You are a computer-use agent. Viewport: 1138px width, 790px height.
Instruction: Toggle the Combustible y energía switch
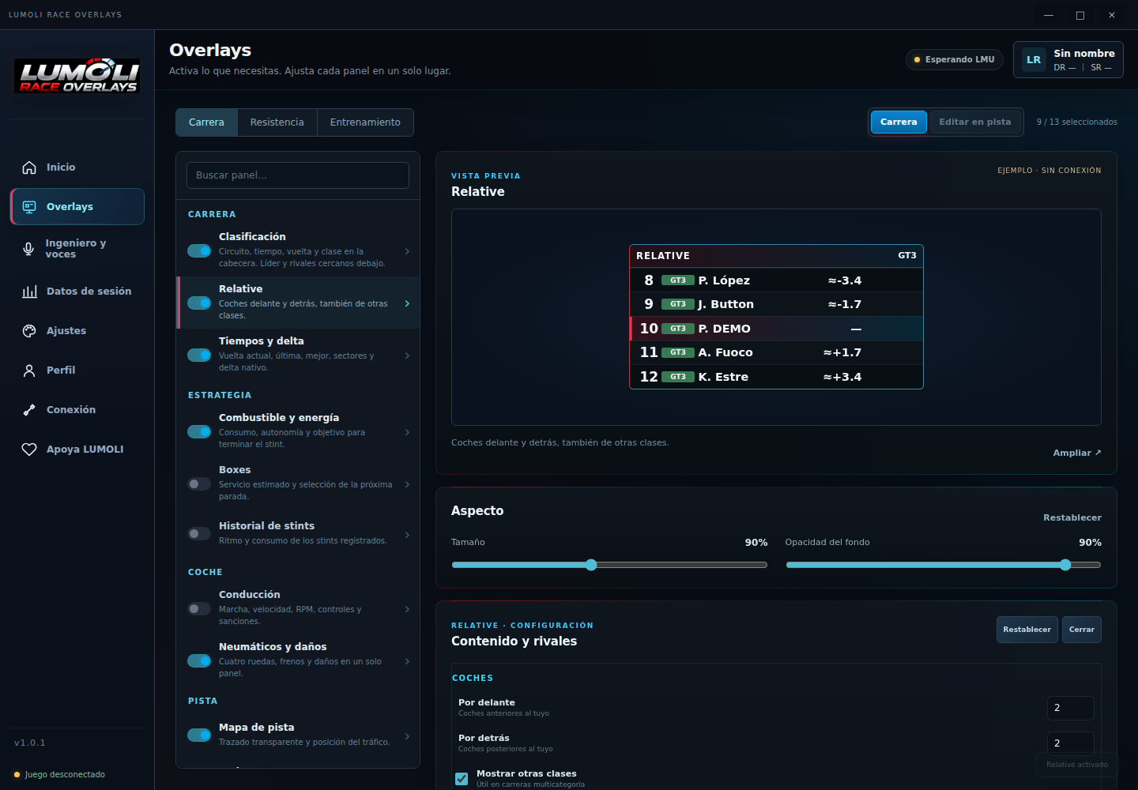coord(199,431)
